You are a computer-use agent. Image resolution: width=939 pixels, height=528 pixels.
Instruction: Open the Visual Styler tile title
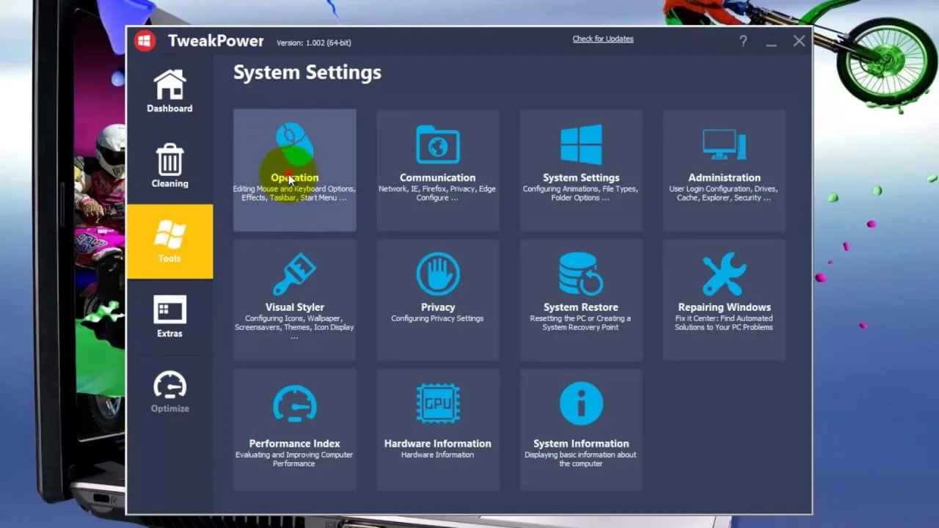click(x=294, y=307)
